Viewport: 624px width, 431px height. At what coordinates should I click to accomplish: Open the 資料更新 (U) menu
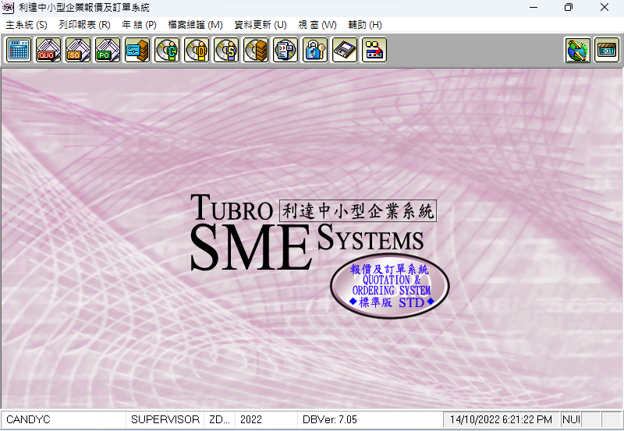pos(261,25)
